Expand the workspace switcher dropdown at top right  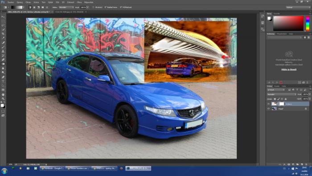(x=298, y=8)
